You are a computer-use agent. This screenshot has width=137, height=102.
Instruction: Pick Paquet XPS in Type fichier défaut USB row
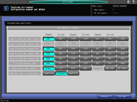click(98, 59)
